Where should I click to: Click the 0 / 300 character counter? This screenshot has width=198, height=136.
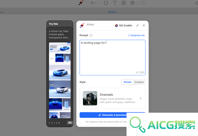pos(140,72)
